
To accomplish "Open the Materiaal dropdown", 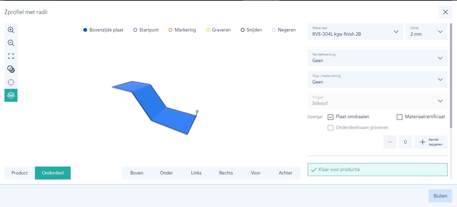I will [x=355, y=32].
